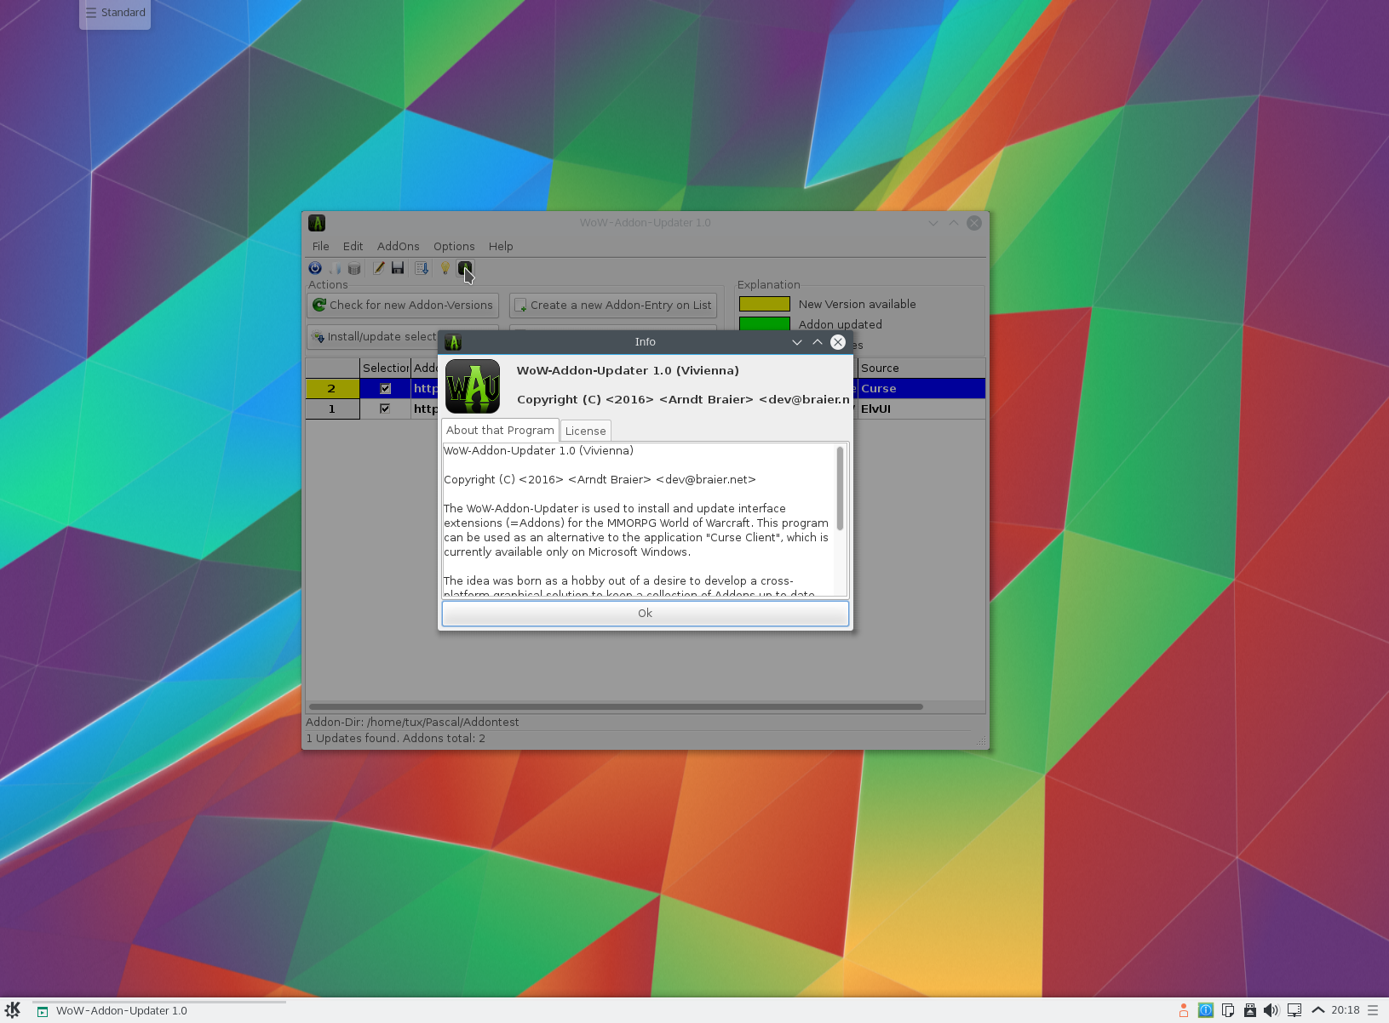Click the Info dialog vertical scrollbar
Screen dimensions: 1389x1023
[841, 519]
